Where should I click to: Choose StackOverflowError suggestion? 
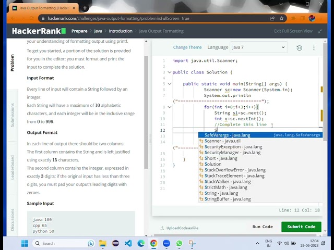(x=260, y=170)
